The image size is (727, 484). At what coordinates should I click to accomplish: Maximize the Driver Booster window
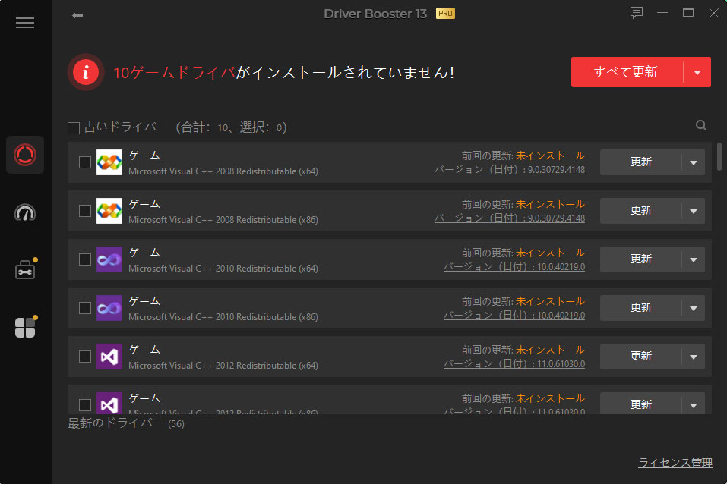click(x=688, y=13)
